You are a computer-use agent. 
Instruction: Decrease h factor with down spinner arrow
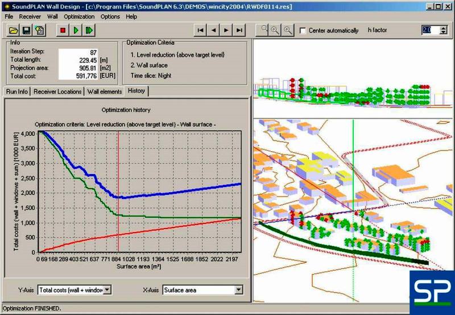click(x=444, y=32)
